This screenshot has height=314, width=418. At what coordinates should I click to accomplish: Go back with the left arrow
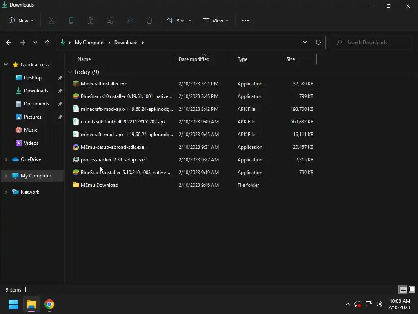[9, 43]
